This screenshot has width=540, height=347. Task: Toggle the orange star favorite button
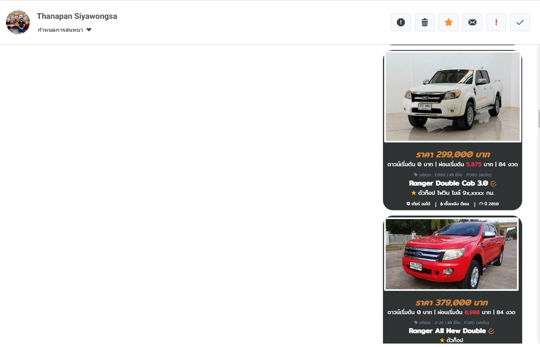click(x=449, y=22)
